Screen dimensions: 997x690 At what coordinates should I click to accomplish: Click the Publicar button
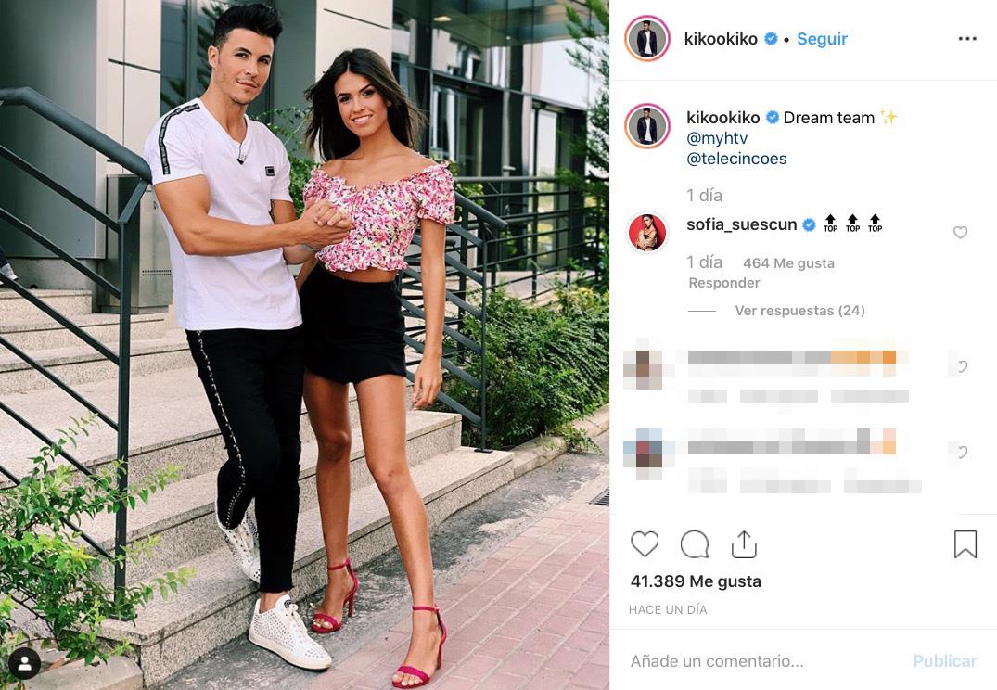(x=944, y=661)
